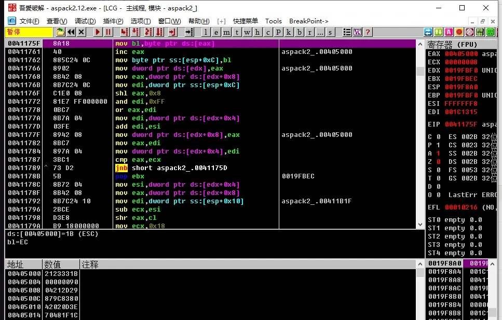Run the program with the red play icon
Screen dimensions: 502x320
click(x=98, y=32)
